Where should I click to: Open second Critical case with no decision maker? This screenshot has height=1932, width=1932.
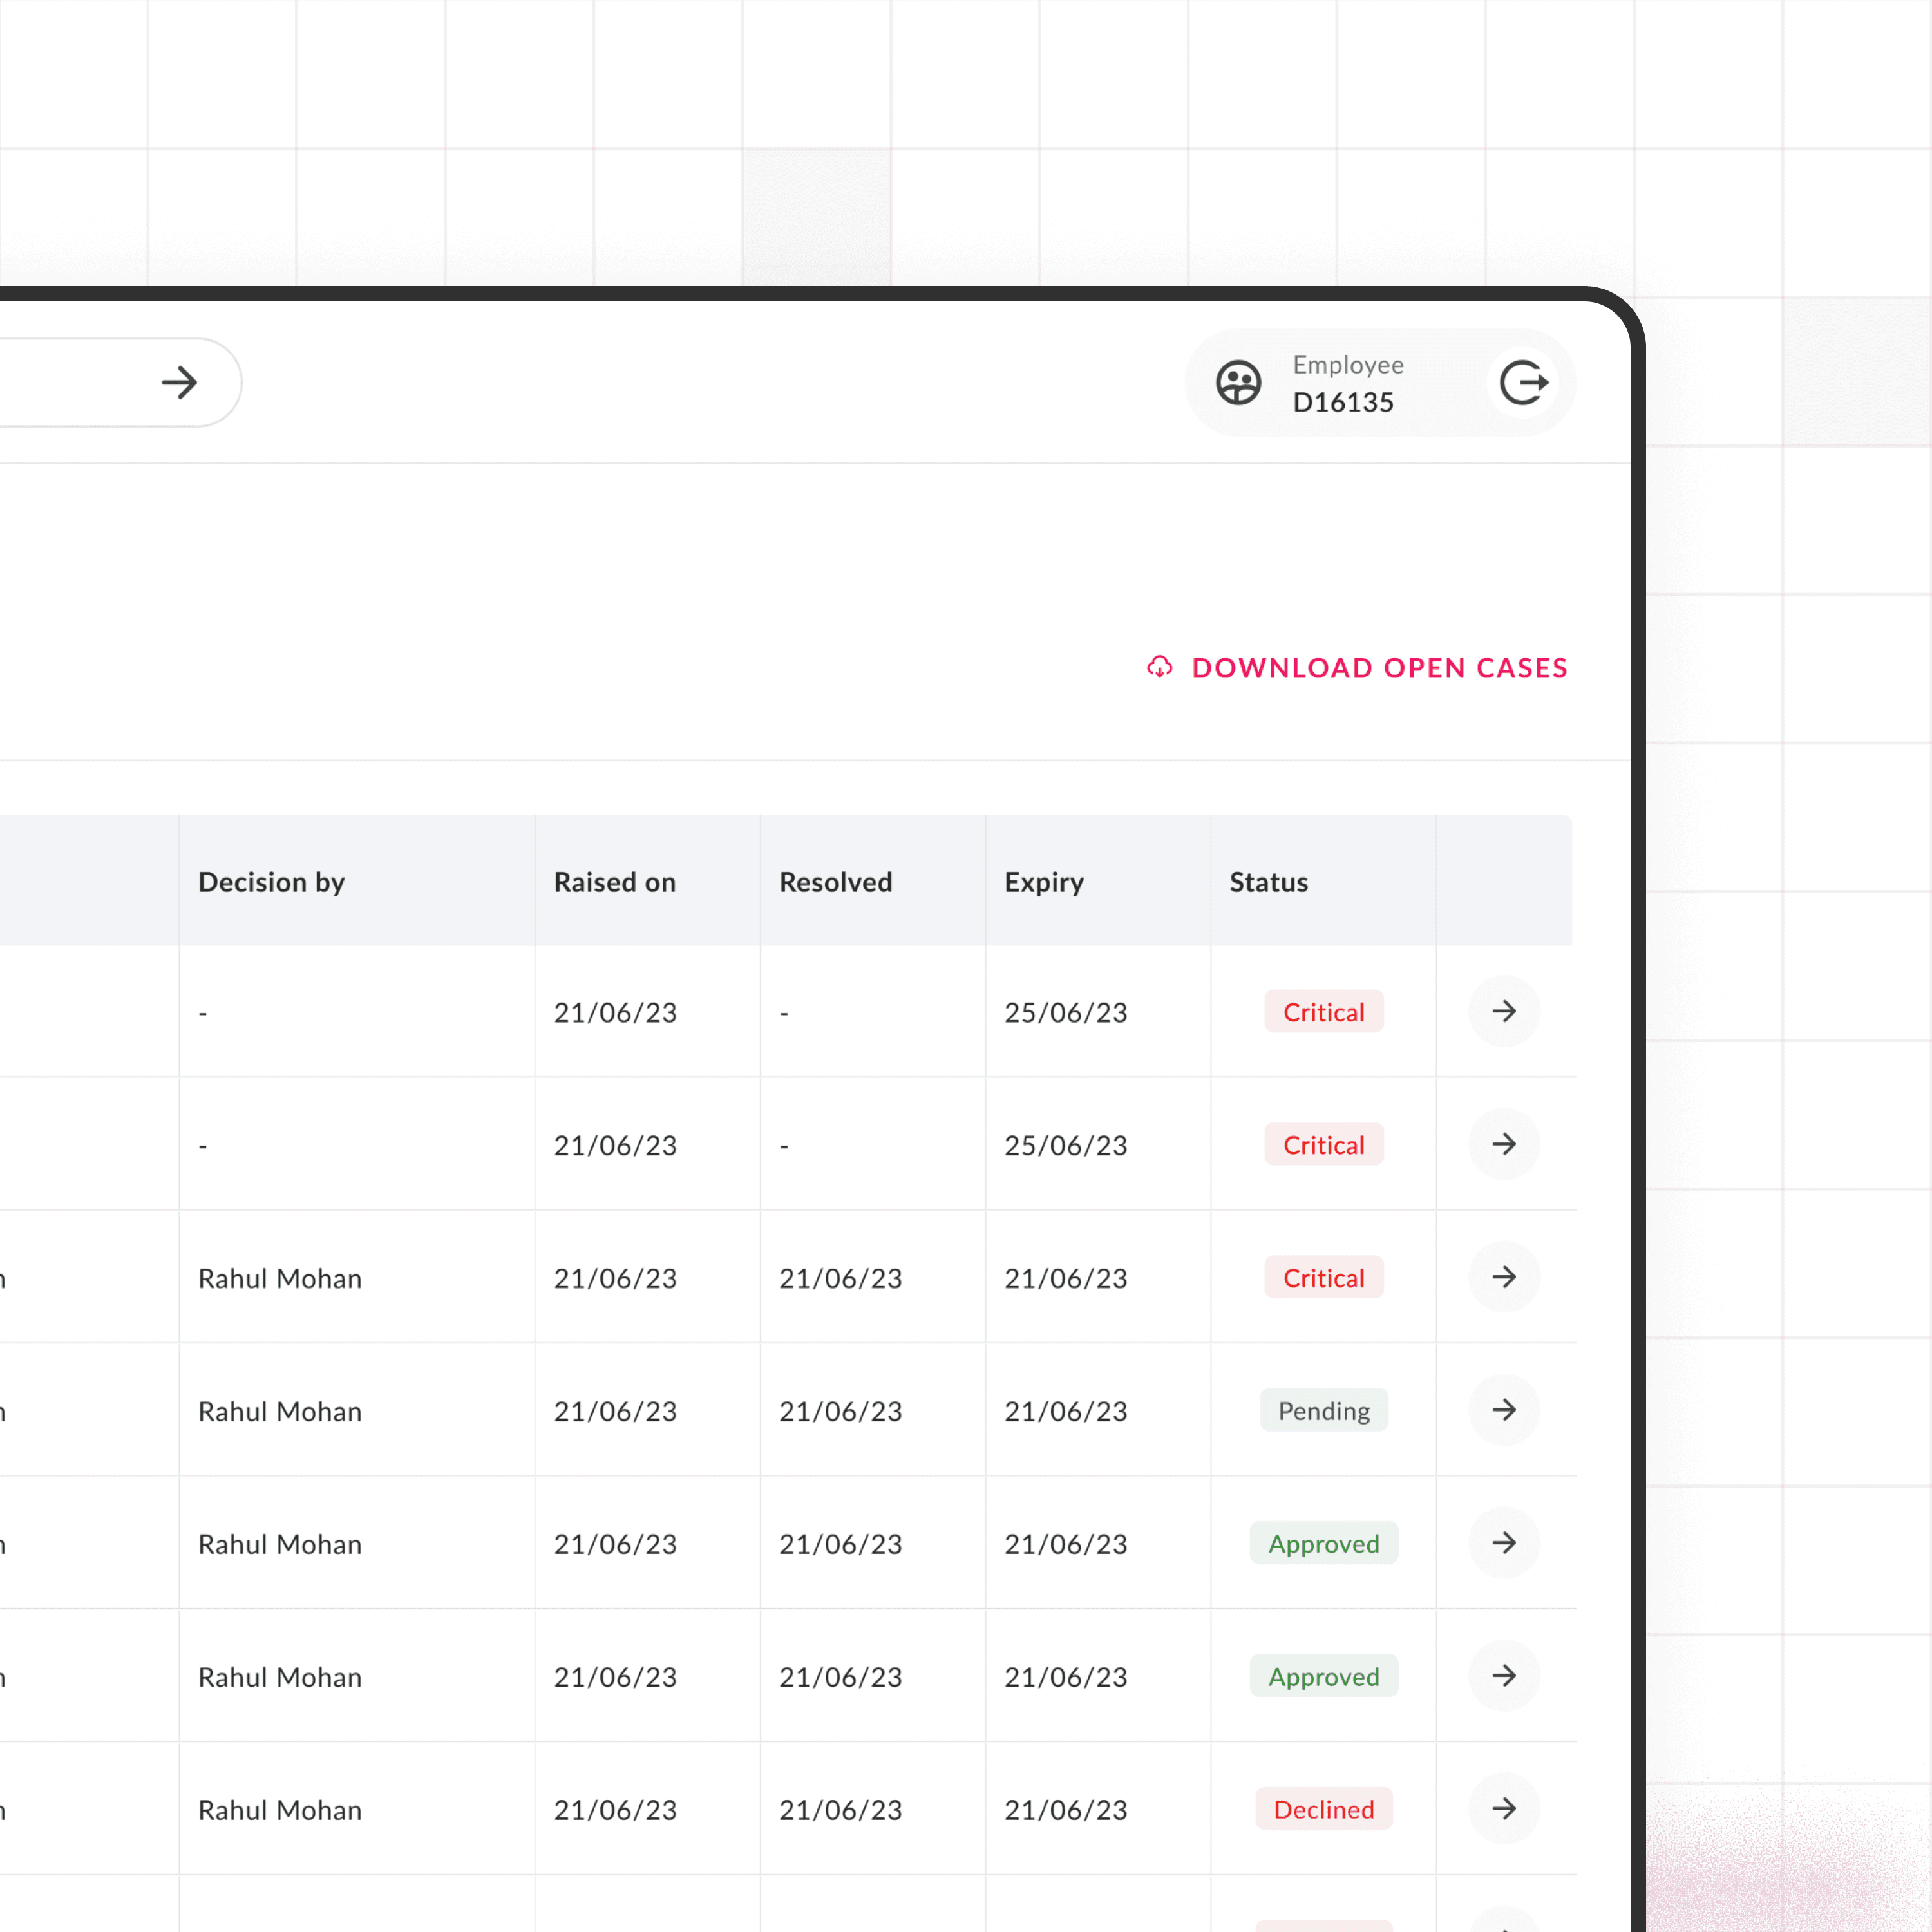coord(1504,1144)
